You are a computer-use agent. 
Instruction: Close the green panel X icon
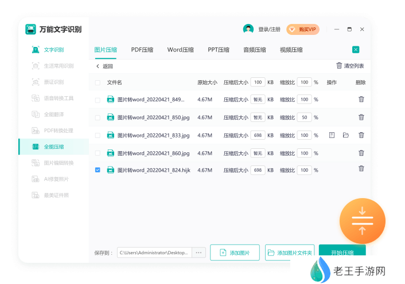point(356,50)
